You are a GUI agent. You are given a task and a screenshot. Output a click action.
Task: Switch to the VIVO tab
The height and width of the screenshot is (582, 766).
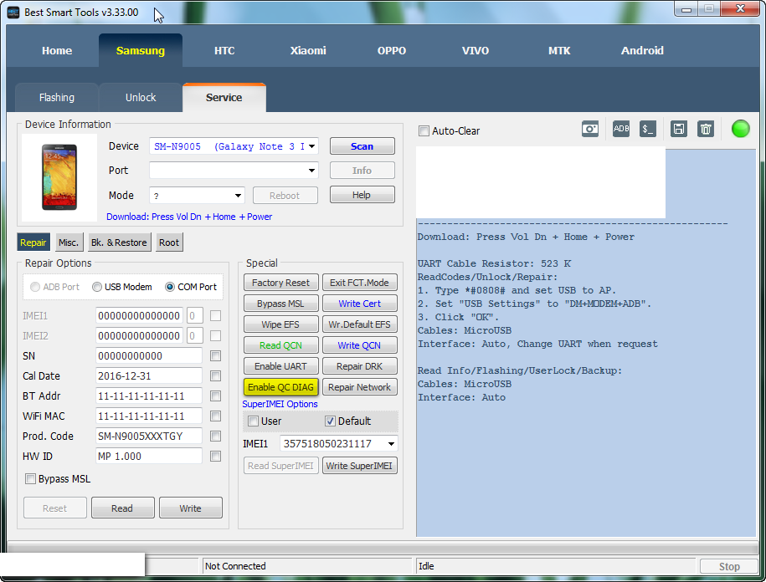coord(476,51)
